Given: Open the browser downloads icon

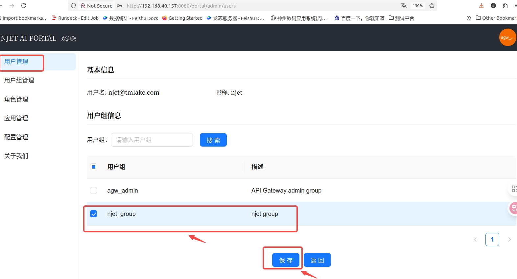Looking at the screenshot, I should coord(481,6).
